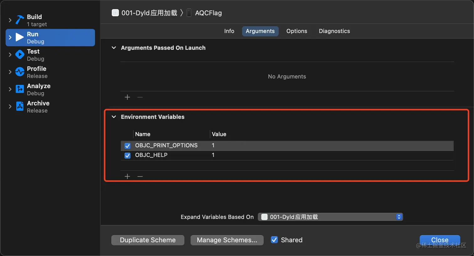Screen dimensions: 474x256
Task: Add an environment variable with plus button
Action: click(x=127, y=176)
